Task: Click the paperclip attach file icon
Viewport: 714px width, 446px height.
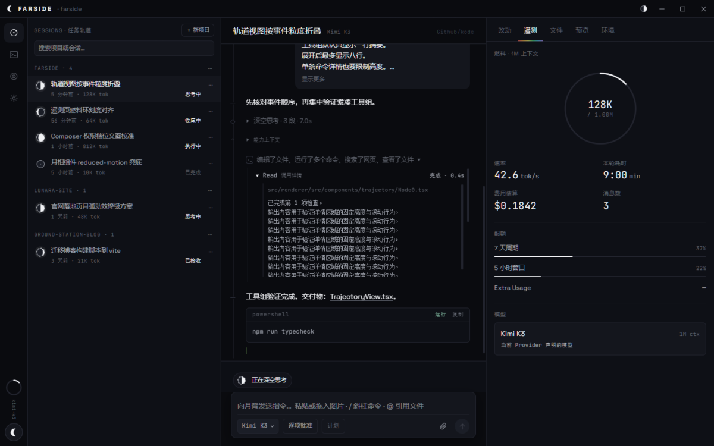Action: point(443,426)
